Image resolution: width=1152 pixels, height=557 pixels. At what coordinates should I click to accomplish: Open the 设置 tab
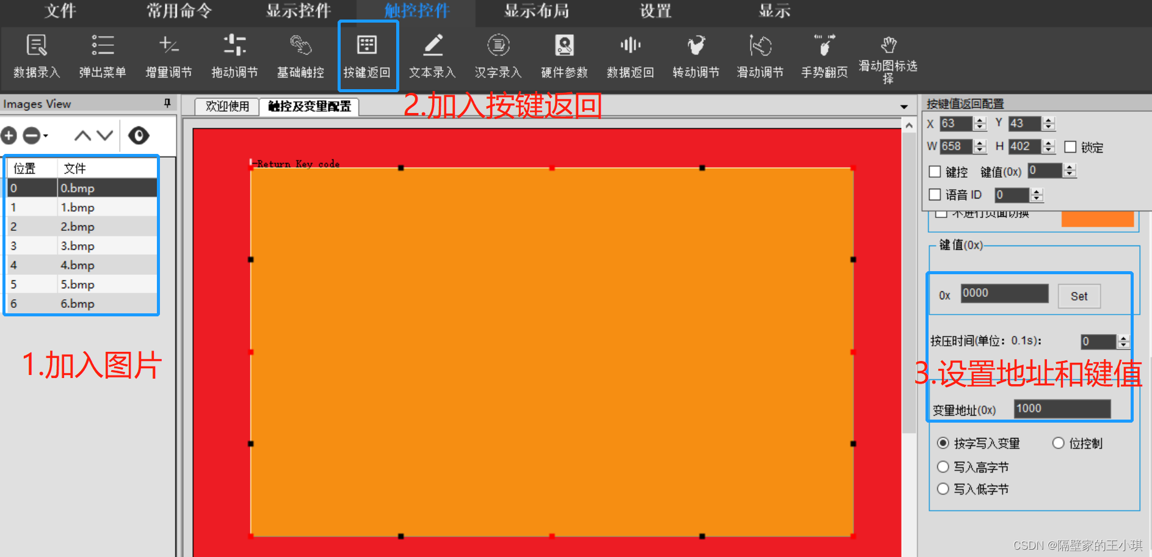tap(655, 11)
